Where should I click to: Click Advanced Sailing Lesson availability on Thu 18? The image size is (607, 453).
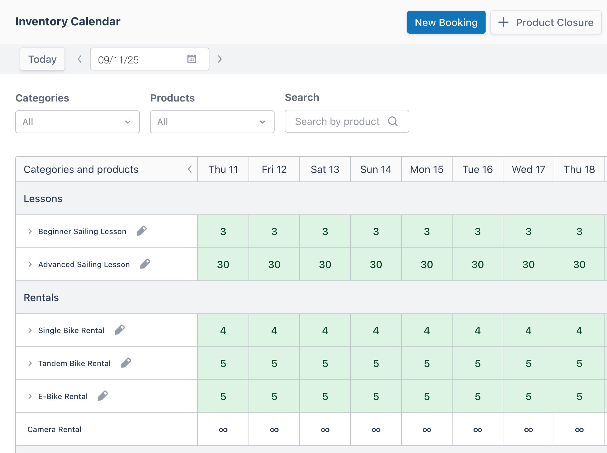pos(579,264)
